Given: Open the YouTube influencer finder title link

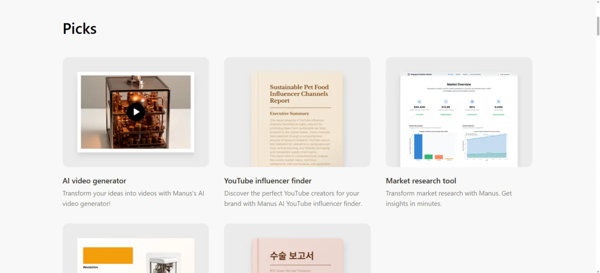Looking at the screenshot, I should click(267, 181).
